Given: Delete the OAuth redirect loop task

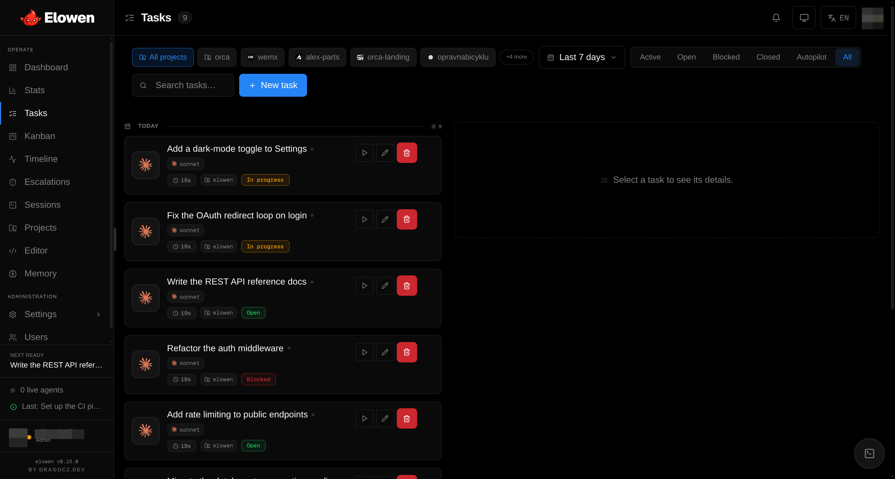Looking at the screenshot, I should pyautogui.click(x=406, y=219).
